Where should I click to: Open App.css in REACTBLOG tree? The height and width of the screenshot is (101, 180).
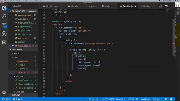click(23, 92)
